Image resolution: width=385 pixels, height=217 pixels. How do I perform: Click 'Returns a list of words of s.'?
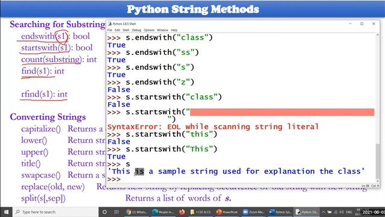coord(178,198)
